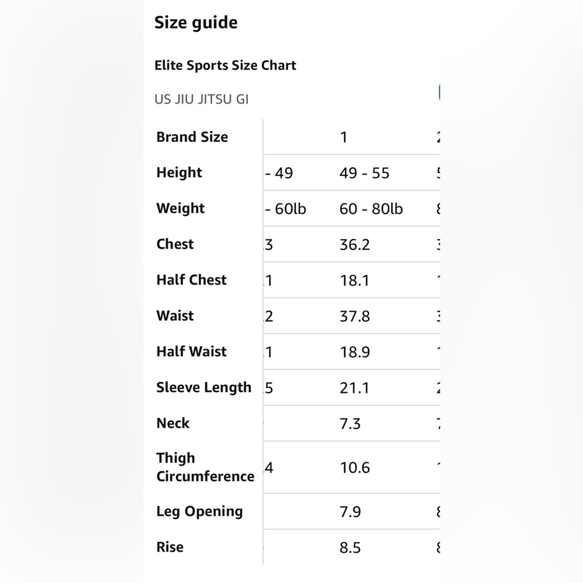583x583 pixels.
Task: Select the sleeve length value 21.1
Action: click(354, 388)
